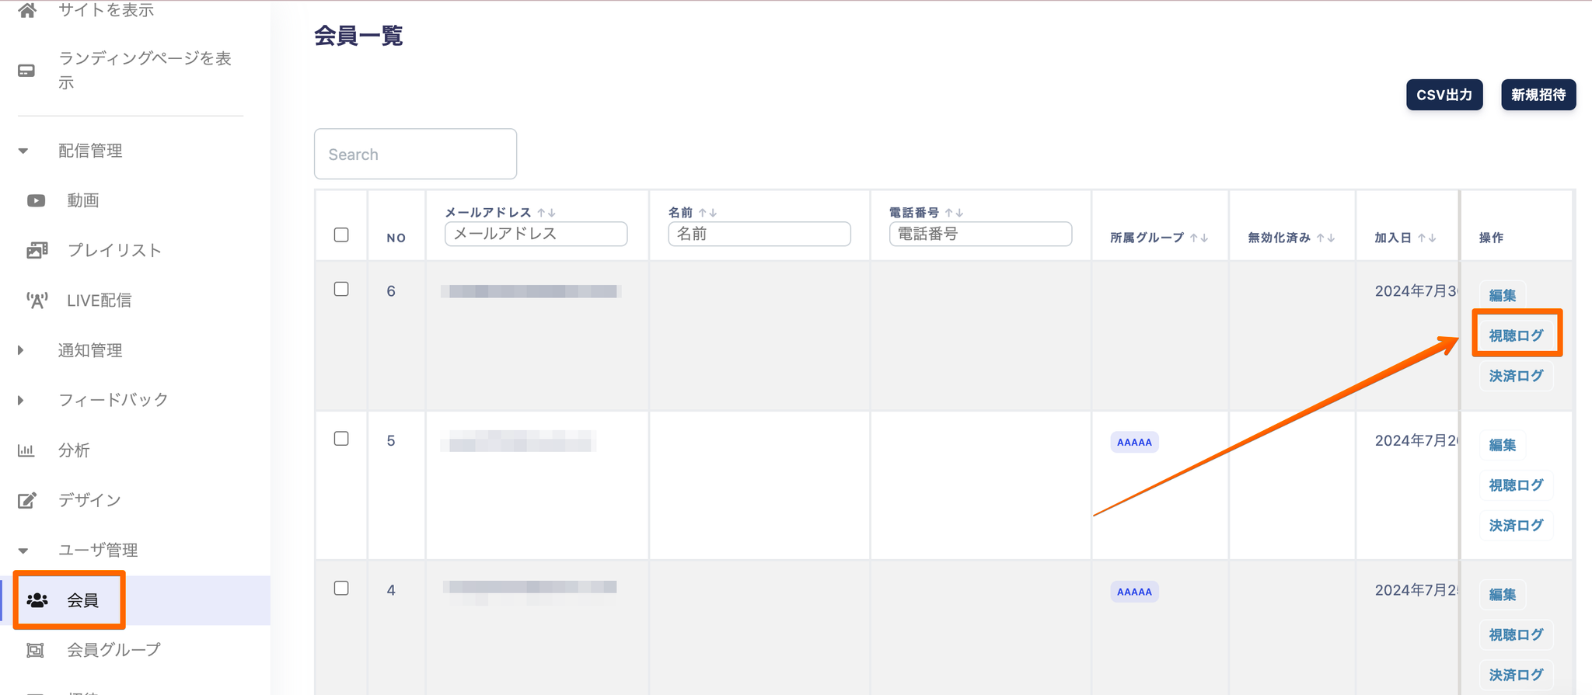The width and height of the screenshot is (1592, 695).
Task: Sort by メールアドレス column arrows
Action: (x=546, y=213)
